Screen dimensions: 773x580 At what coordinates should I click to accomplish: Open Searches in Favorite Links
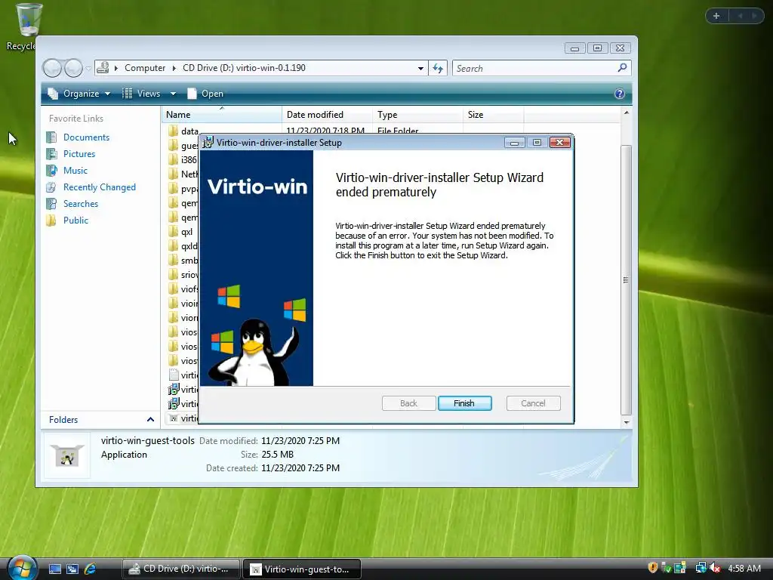coord(80,204)
